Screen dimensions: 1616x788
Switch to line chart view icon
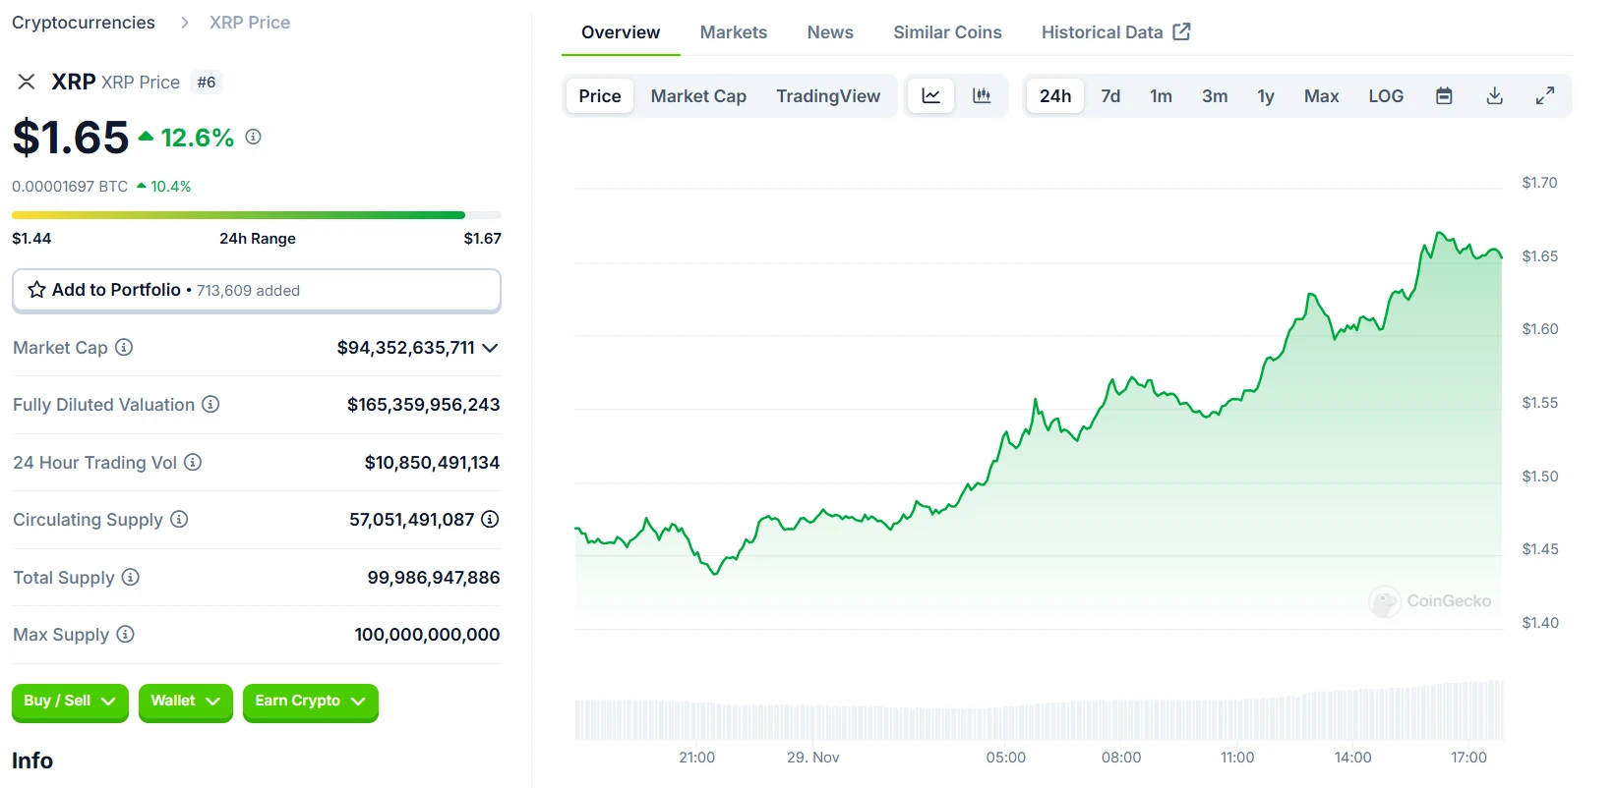(930, 96)
